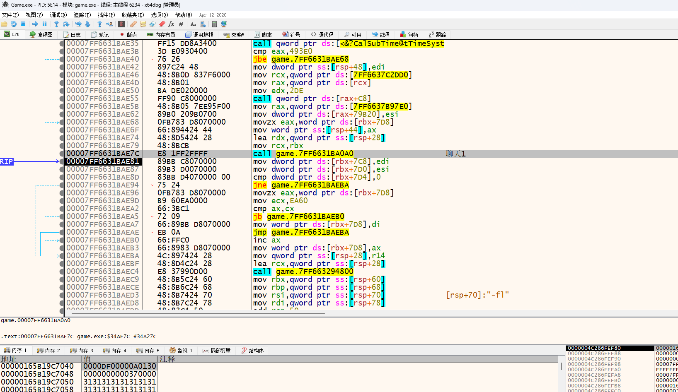Image resolution: width=678 pixels, height=392 pixels.
Task: Open the patches bandage icon
Action: pyautogui.click(x=133, y=24)
